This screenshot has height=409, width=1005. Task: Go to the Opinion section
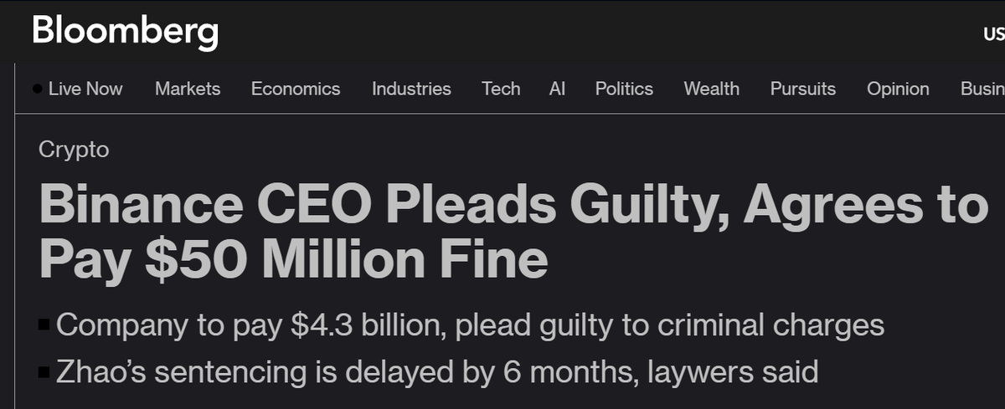tap(898, 89)
